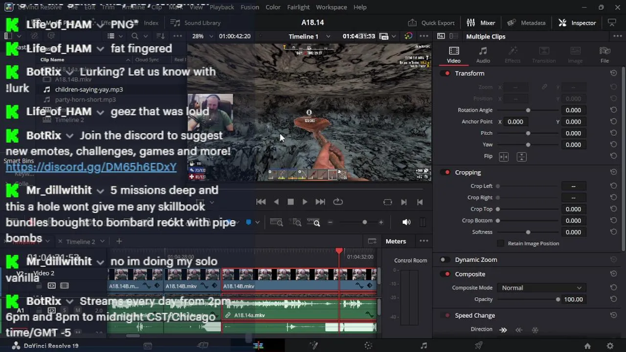
Task: Go to Project Manager home
Action: (587, 346)
